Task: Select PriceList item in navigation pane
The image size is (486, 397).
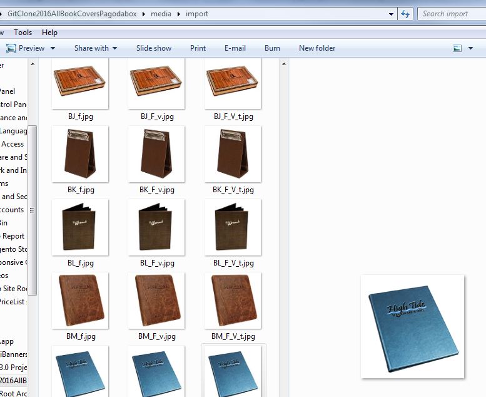Action: click(13, 302)
